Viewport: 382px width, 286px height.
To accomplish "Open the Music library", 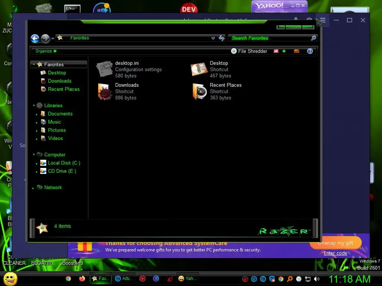I will 54,122.
